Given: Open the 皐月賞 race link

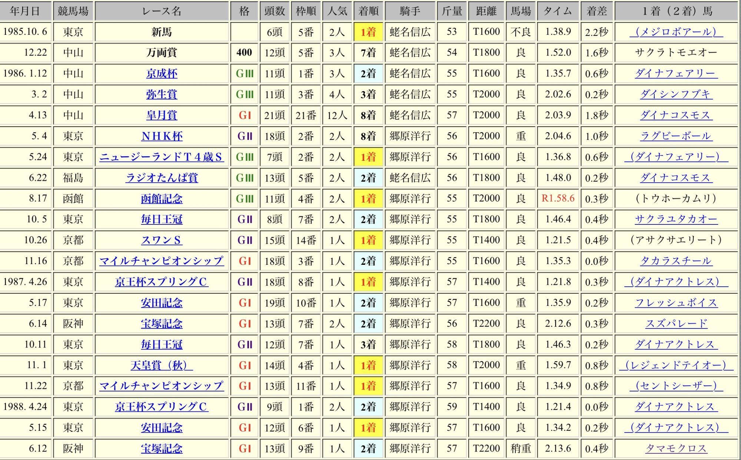Looking at the screenshot, I should coord(162,115).
